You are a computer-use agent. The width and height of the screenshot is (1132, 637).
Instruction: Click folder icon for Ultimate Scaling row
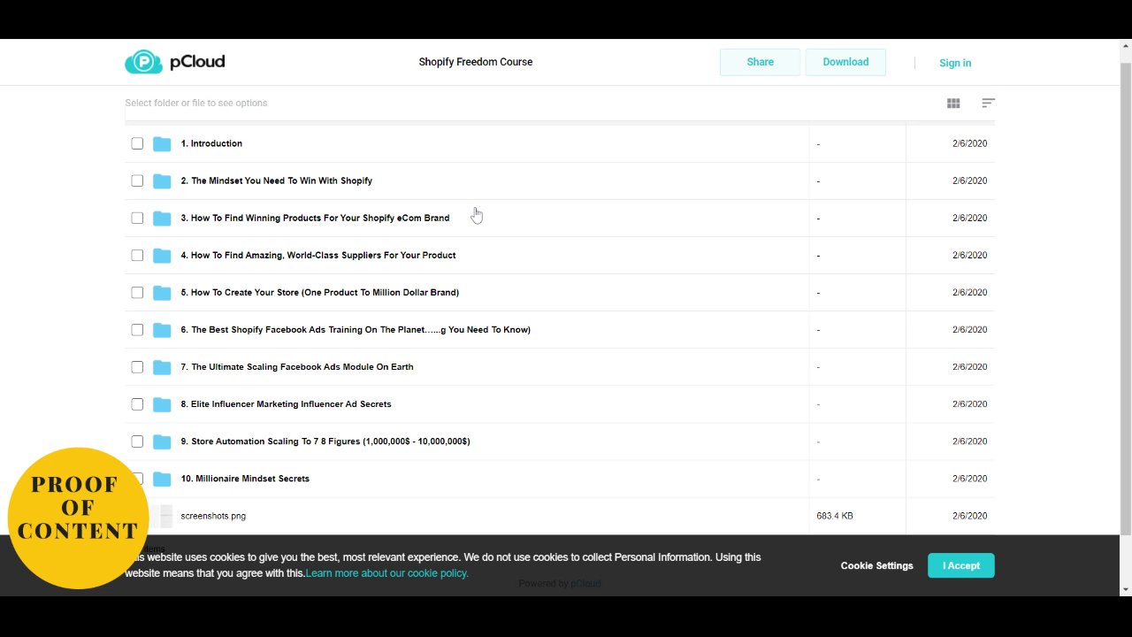[x=162, y=366]
